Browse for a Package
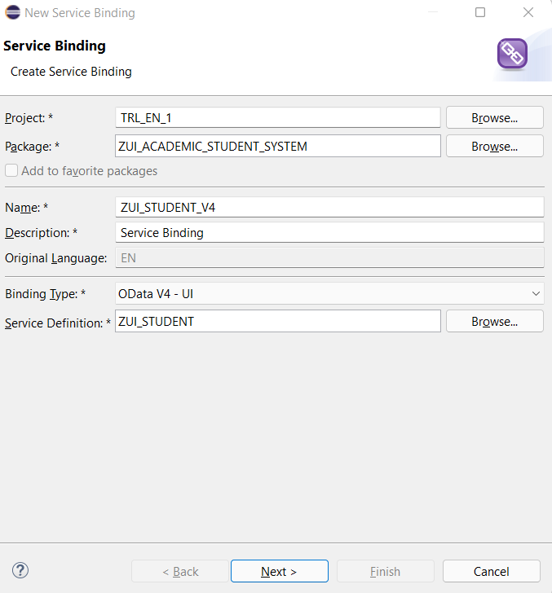The height and width of the screenshot is (593, 552). tap(494, 146)
